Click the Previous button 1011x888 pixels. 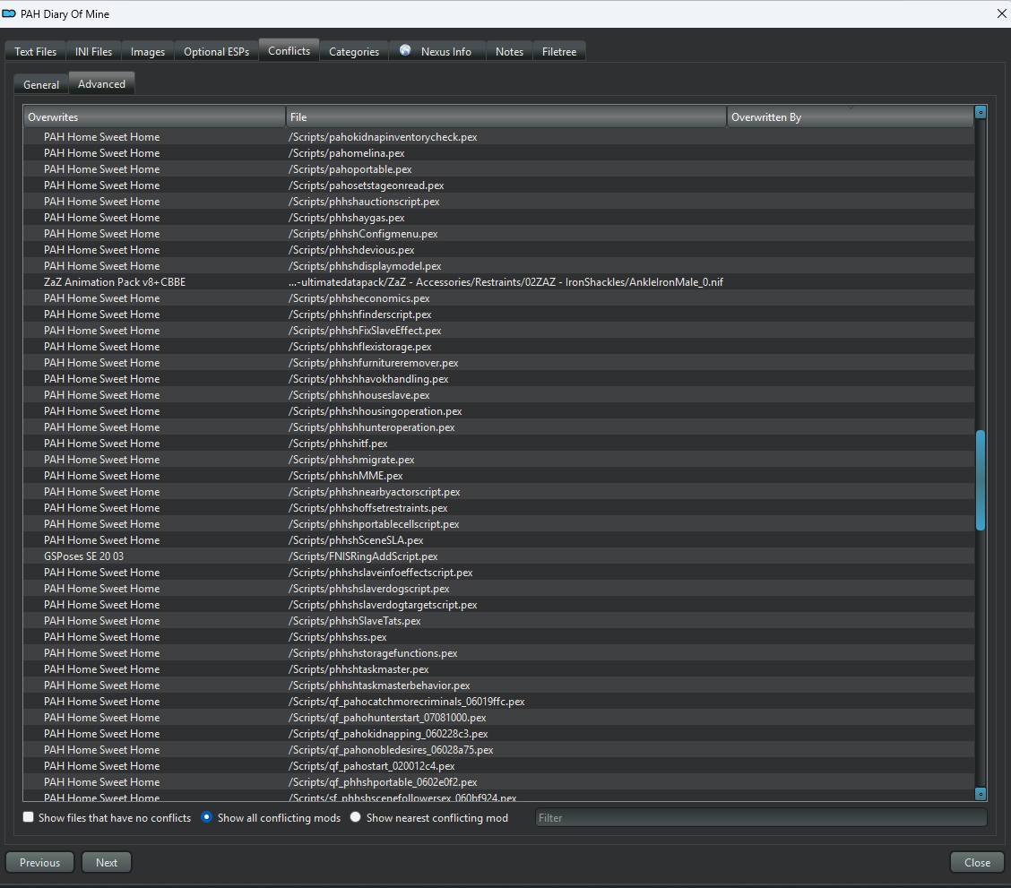coord(40,862)
